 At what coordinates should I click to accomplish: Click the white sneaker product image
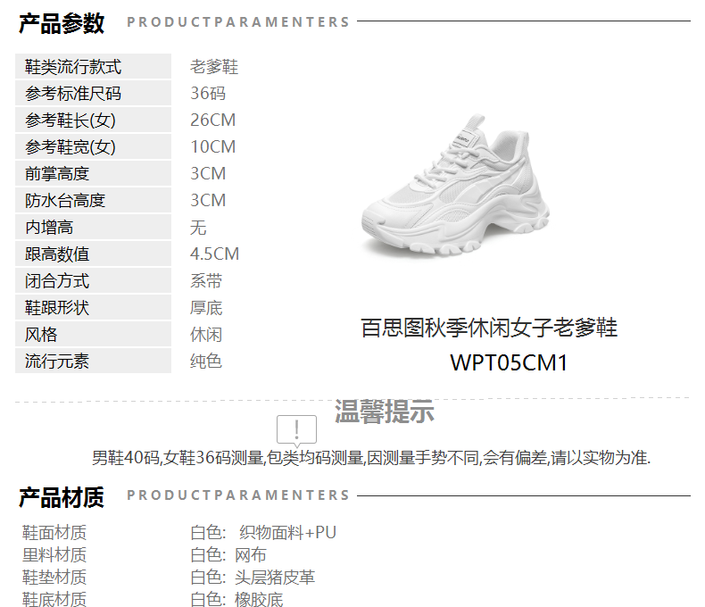455,187
